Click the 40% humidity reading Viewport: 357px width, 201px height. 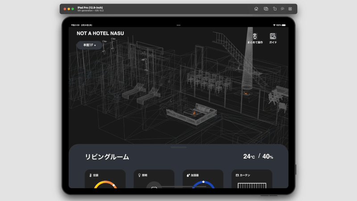click(x=267, y=156)
